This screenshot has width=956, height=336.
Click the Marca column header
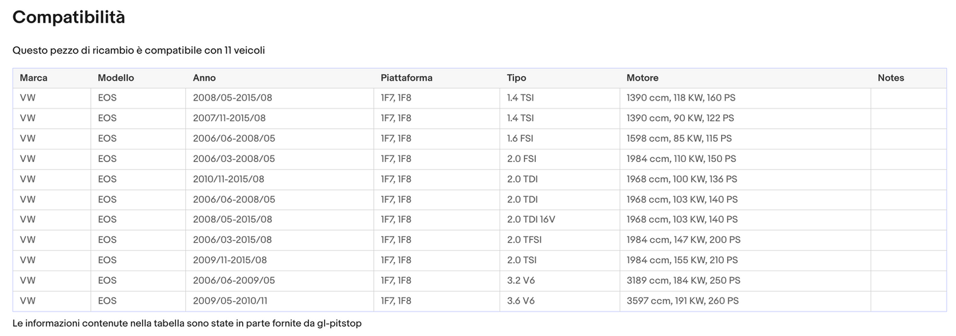tap(34, 78)
